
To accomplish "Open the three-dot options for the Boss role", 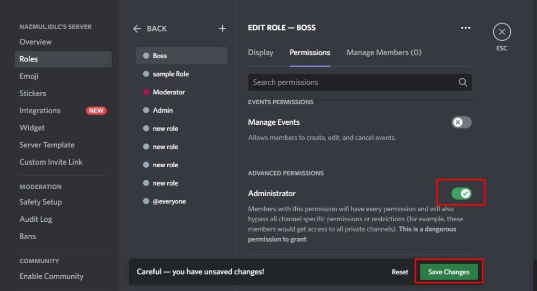I will click(466, 28).
